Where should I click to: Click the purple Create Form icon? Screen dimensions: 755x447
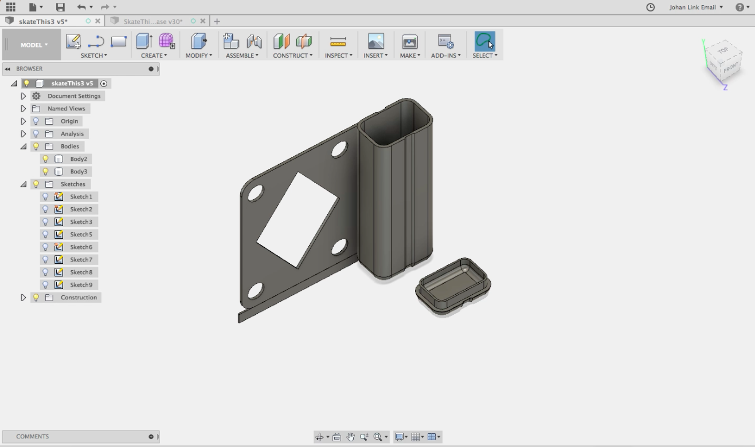click(166, 41)
